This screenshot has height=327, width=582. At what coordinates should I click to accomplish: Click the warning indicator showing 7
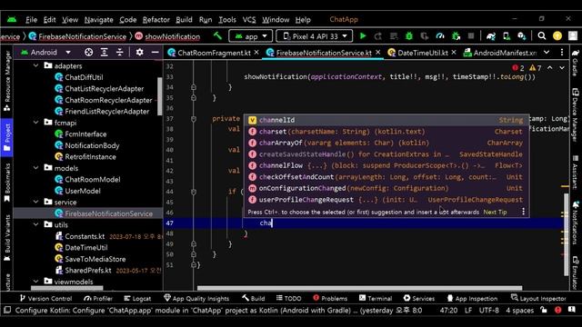click(x=536, y=68)
